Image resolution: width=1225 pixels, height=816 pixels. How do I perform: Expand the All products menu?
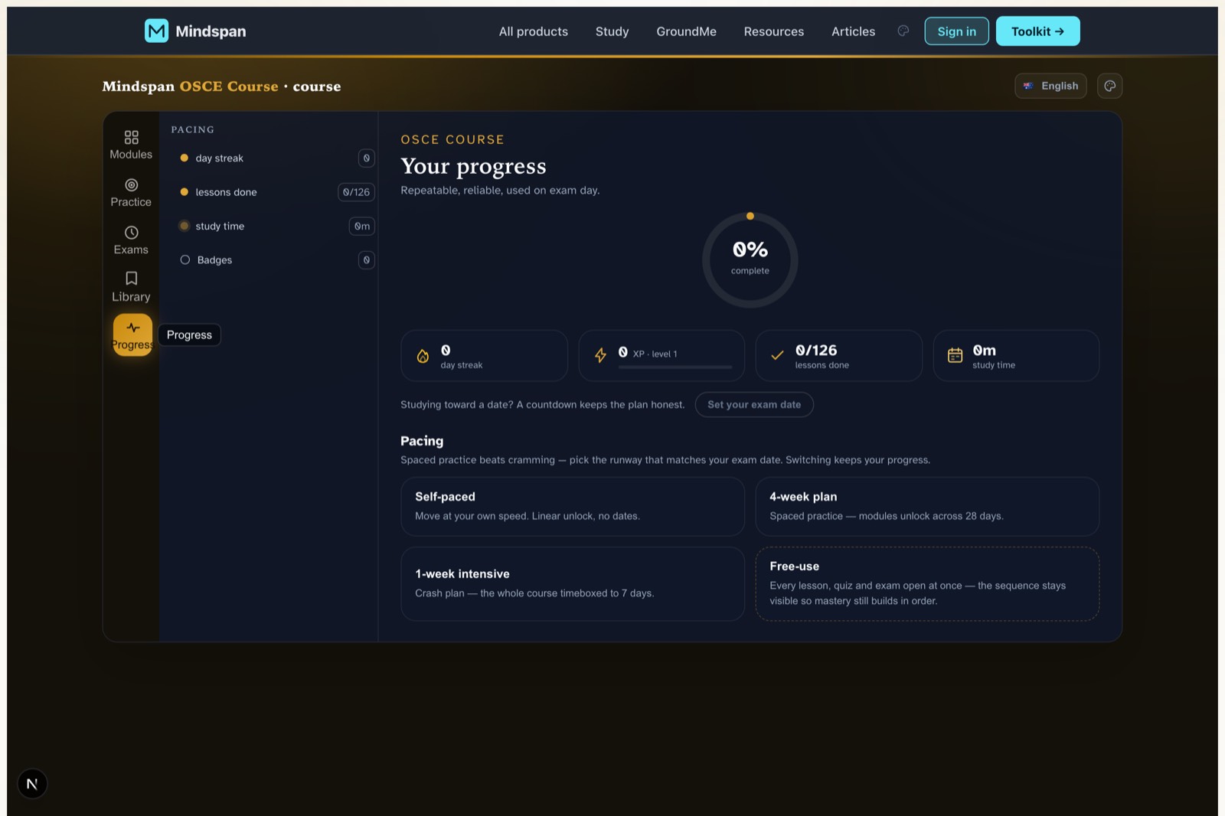534,31
